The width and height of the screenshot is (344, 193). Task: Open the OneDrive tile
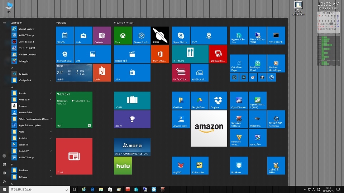click(x=181, y=100)
